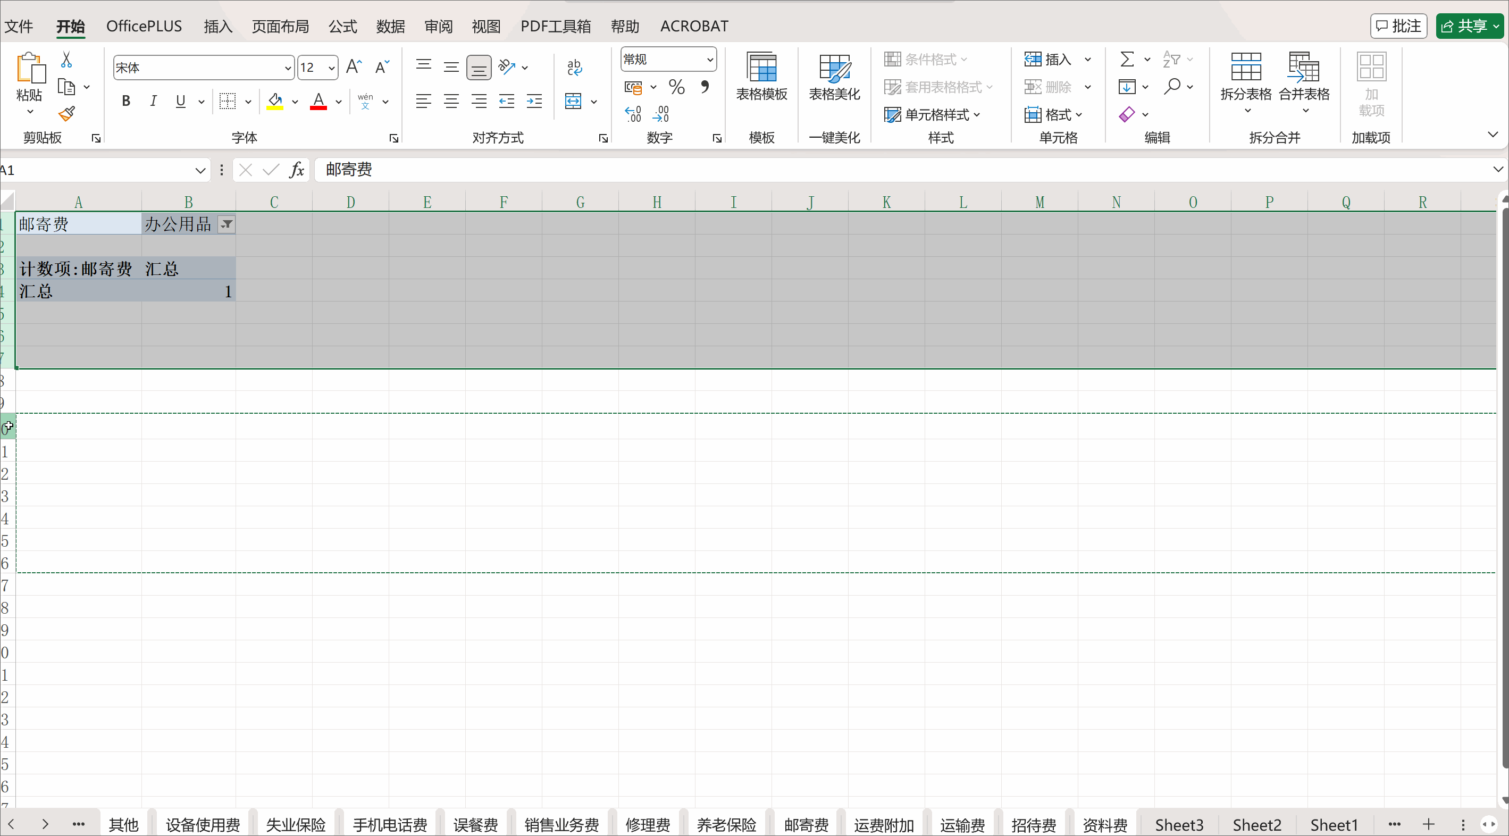Click the 批注 comments button
Image resolution: width=1509 pixels, height=836 pixels.
pyautogui.click(x=1398, y=26)
